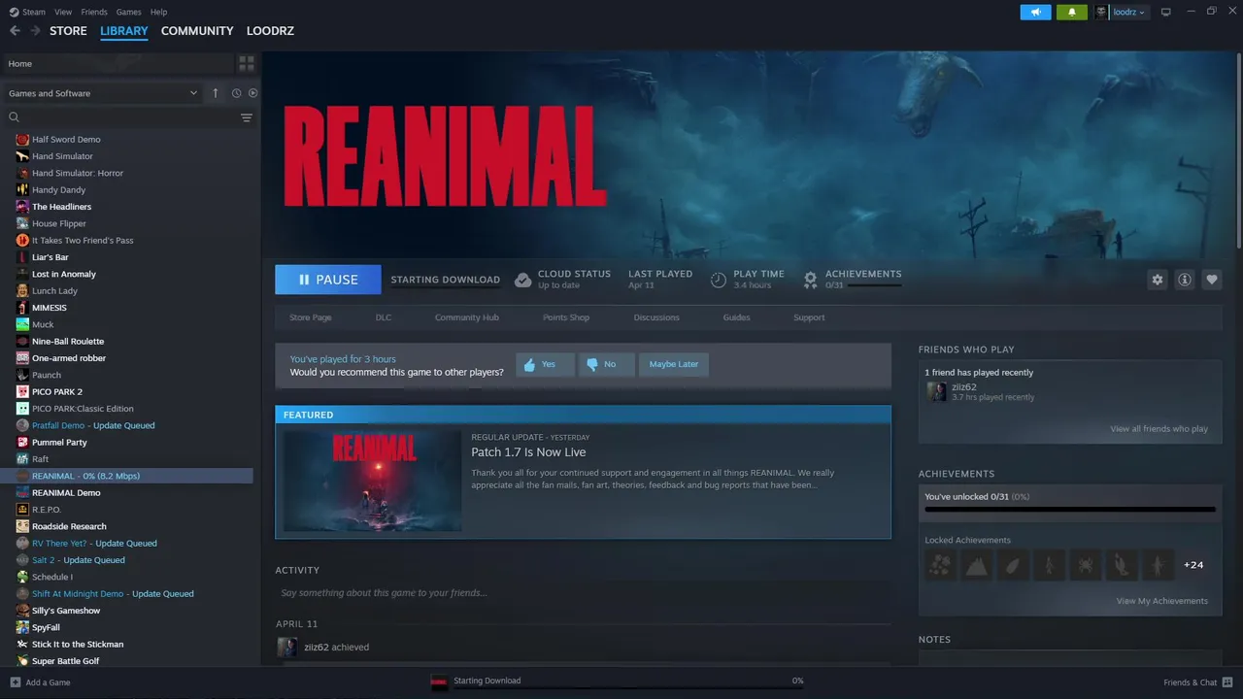Open Community Hub link
Viewport: 1243px width, 699px height.
[x=467, y=317]
